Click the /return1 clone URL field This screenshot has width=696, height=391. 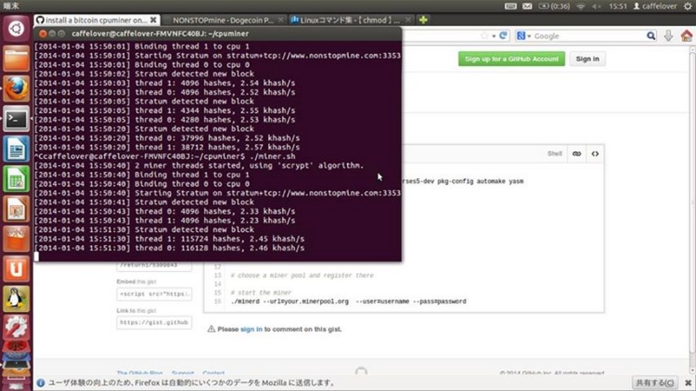point(154,266)
